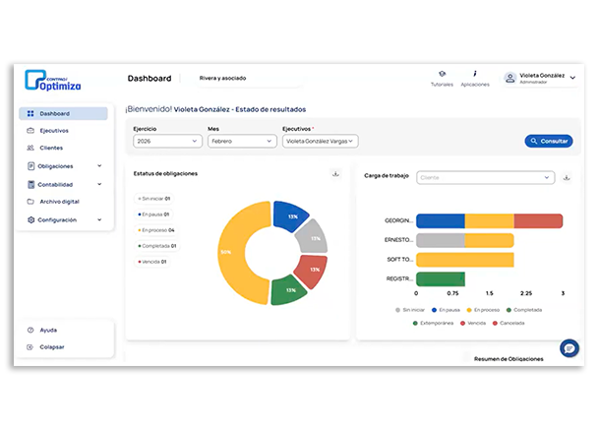The image size is (599, 431).
Task: Toggle Extemporánea in bar chart legend
Action: (x=433, y=323)
